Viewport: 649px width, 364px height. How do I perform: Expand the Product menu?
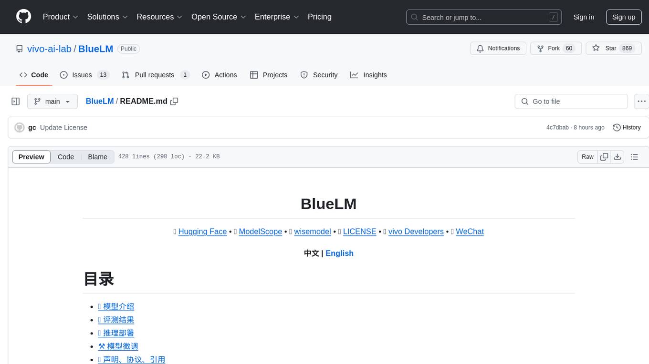tap(61, 17)
